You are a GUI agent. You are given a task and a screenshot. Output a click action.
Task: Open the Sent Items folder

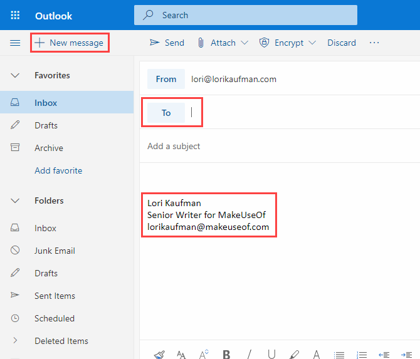click(x=55, y=296)
